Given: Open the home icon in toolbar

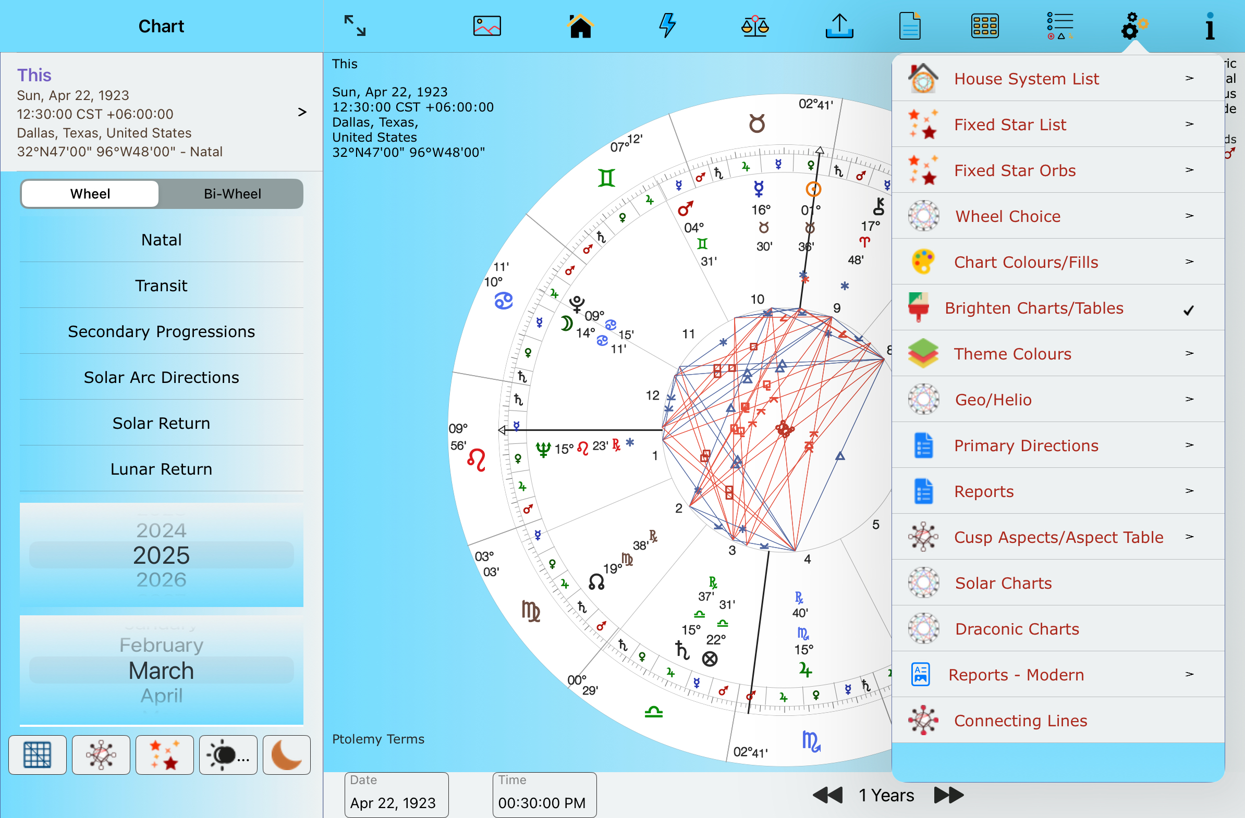Looking at the screenshot, I should click(580, 26).
